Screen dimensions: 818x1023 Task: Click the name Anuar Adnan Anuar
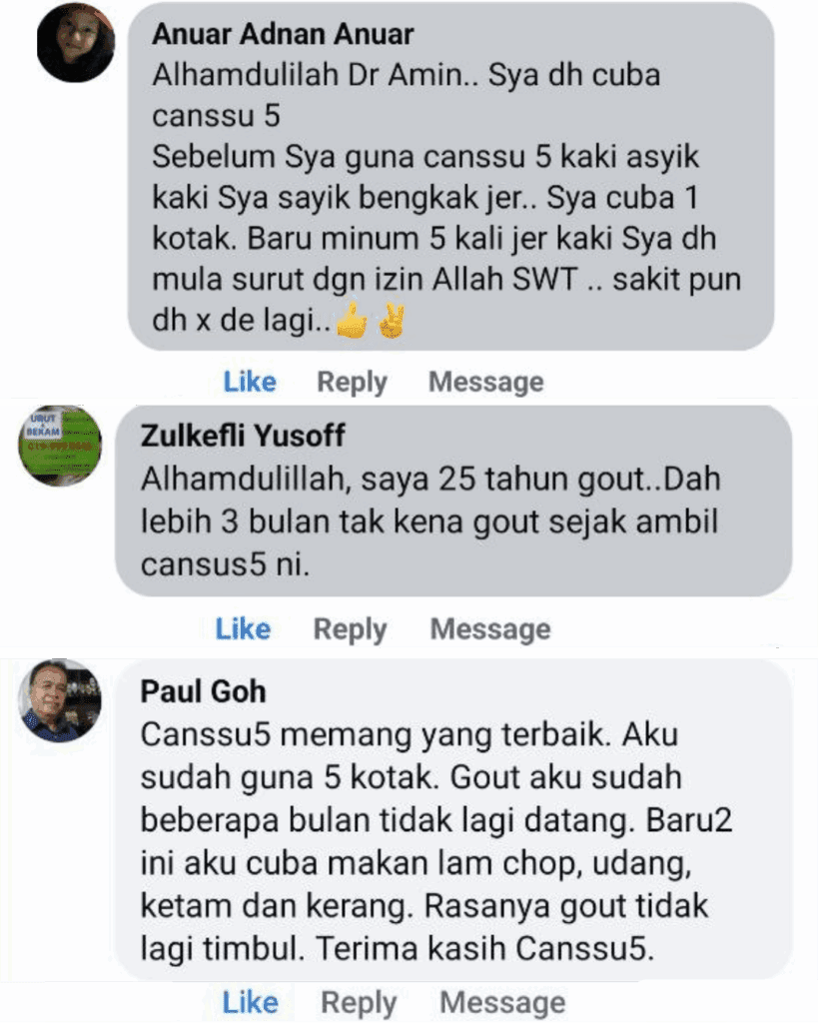point(283,34)
